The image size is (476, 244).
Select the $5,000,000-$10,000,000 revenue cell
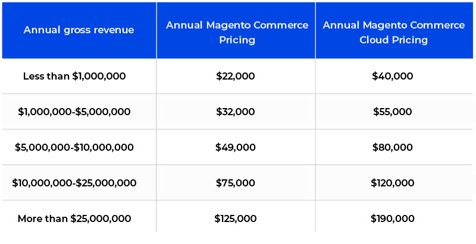click(x=74, y=147)
